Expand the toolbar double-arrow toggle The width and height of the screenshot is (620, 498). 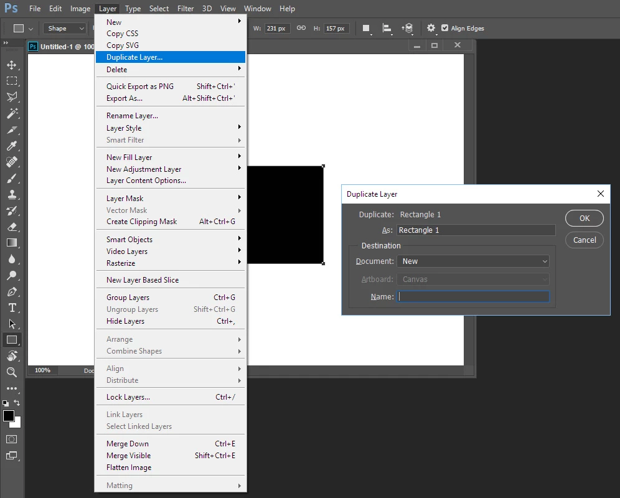click(6, 42)
